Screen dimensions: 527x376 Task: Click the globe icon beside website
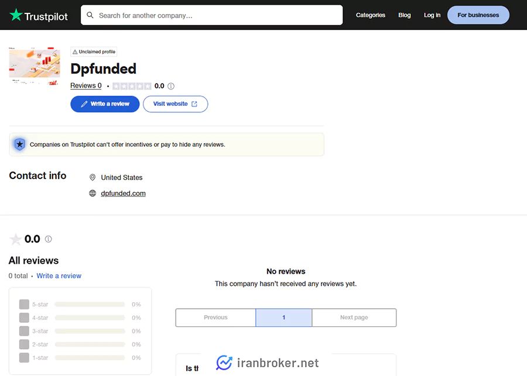93,194
